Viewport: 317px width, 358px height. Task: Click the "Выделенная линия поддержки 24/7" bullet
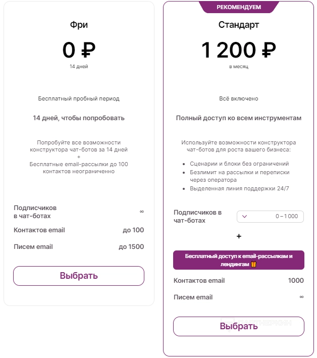click(x=239, y=188)
